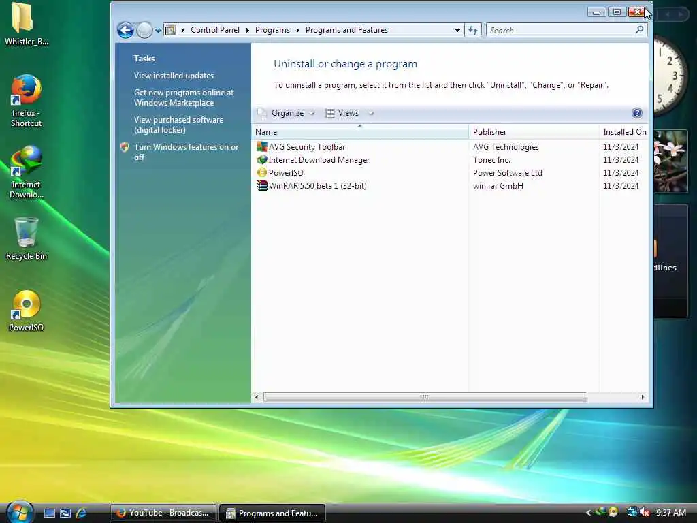
Task: Click the search magnifier icon
Action: coord(639,30)
